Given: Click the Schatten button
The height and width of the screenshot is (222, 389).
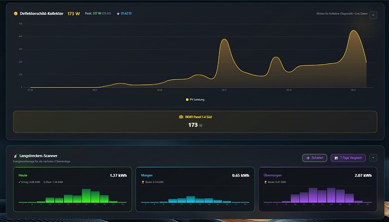Looking at the screenshot, I should click(315, 158).
